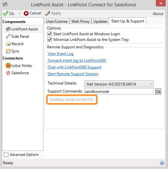This screenshot has width=168, height=169.
Task: Enable the Advanced Options checkbox
Action: tap(6, 155)
